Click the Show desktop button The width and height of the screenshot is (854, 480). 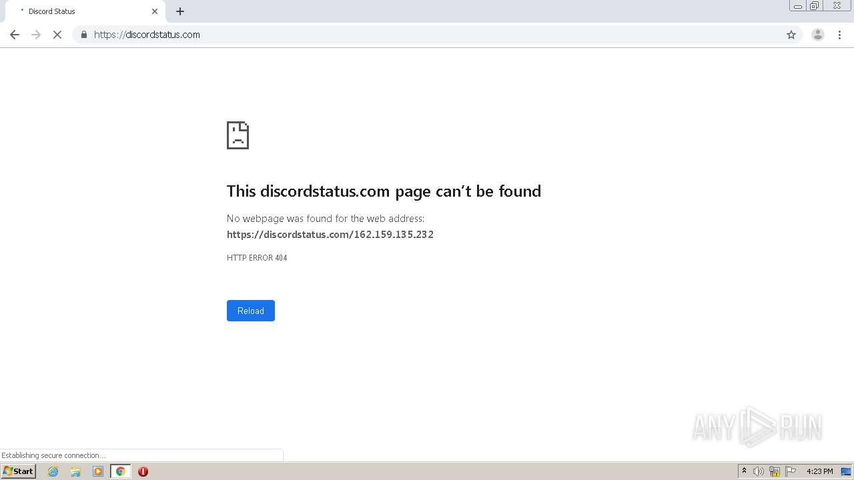click(846, 471)
